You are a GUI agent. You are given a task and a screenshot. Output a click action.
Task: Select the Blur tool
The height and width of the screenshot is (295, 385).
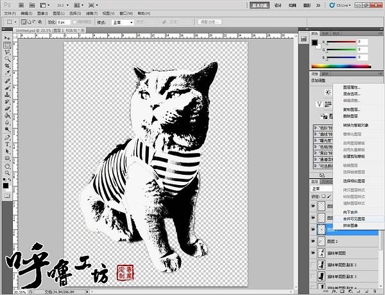(7, 122)
